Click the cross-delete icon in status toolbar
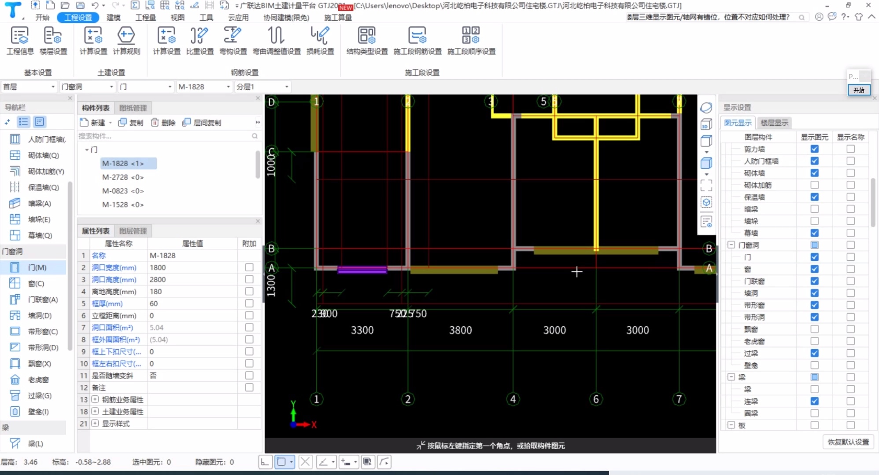The height and width of the screenshot is (475, 879). pyautogui.click(x=305, y=462)
